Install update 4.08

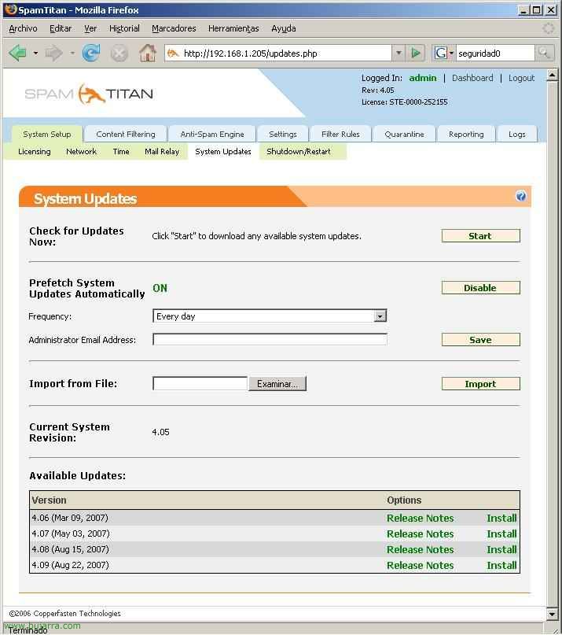tap(501, 549)
